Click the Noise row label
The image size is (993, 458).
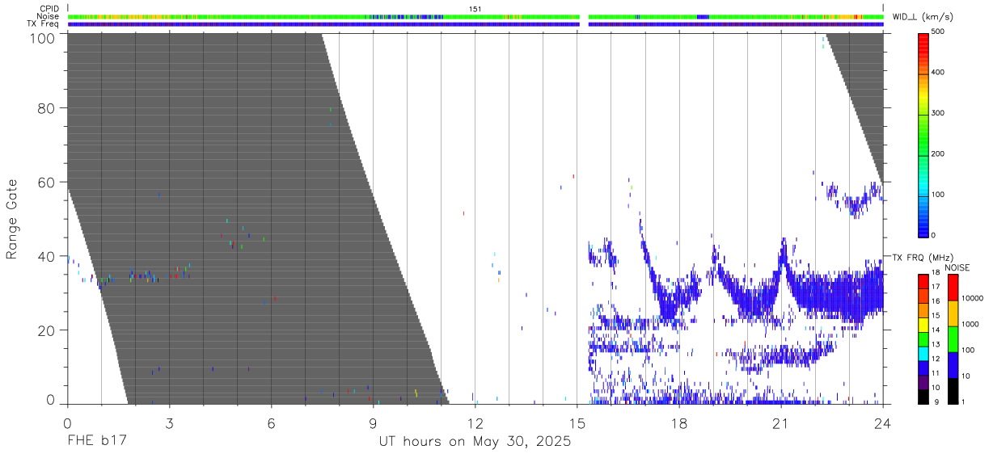49,16
